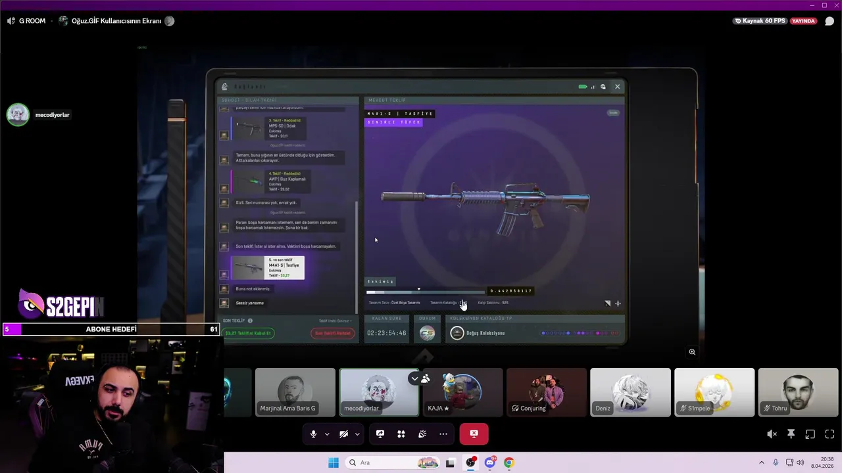
Task: Click the inspect weapon icon under preview
Action: click(607, 304)
